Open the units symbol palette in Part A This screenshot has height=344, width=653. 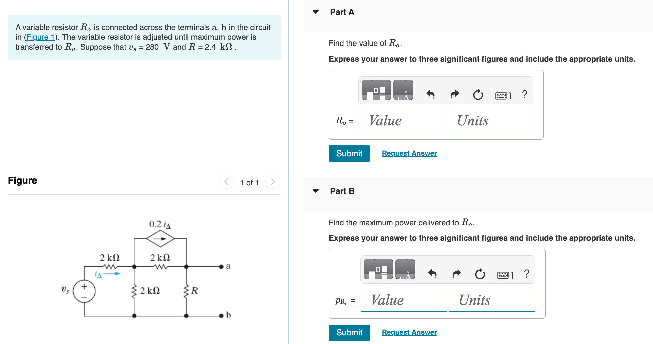(404, 90)
